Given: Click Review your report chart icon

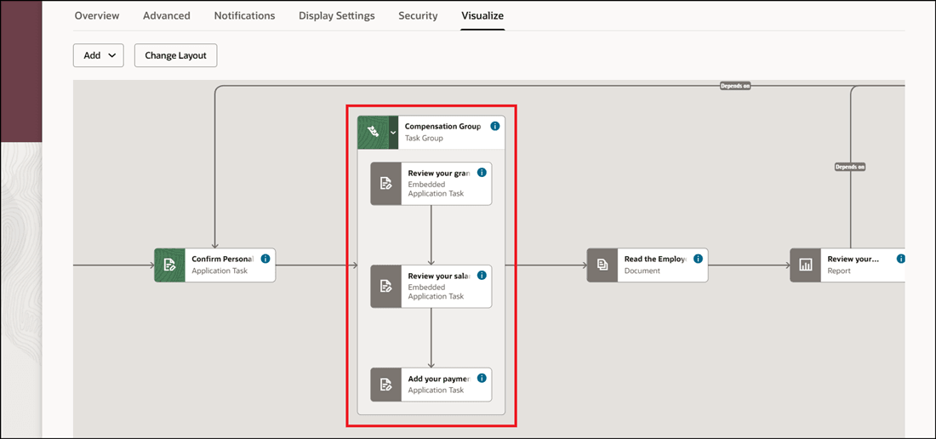Looking at the screenshot, I should [x=806, y=265].
